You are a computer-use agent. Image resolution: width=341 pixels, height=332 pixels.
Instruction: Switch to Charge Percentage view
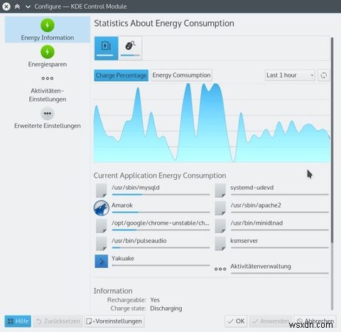[x=121, y=75]
